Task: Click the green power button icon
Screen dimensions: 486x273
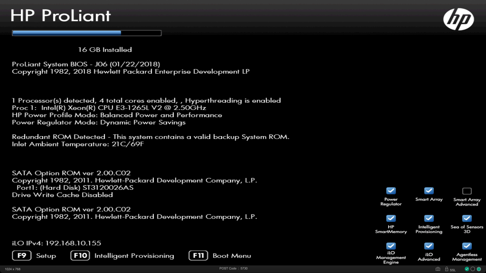Action: point(479,269)
